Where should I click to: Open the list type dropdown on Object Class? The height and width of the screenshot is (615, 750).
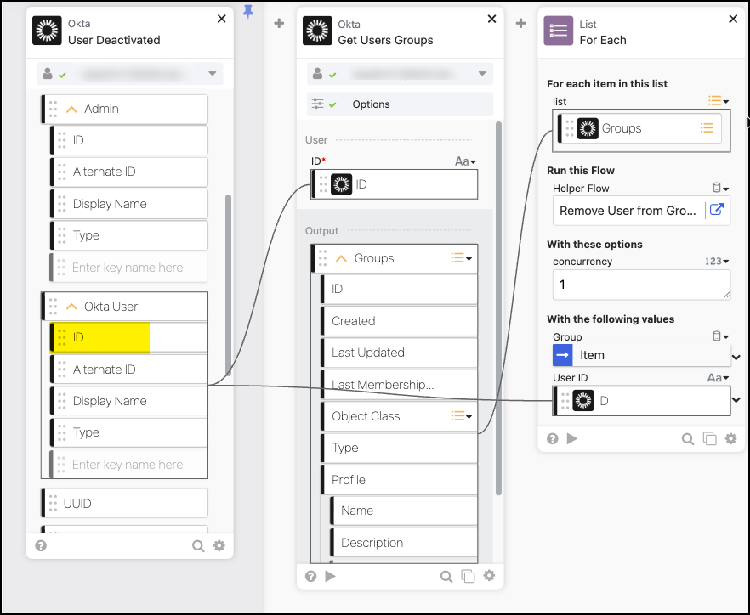pos(462,416)
